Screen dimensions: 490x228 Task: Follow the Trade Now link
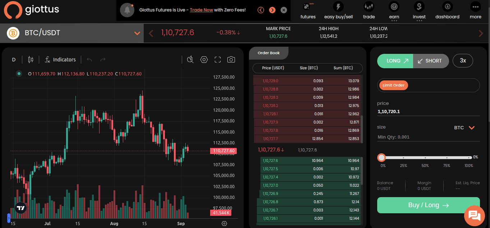pos(202,10)
